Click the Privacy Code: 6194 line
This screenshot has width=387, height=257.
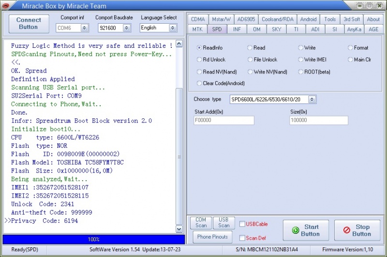pyautogui.click(x=45, y=221)
